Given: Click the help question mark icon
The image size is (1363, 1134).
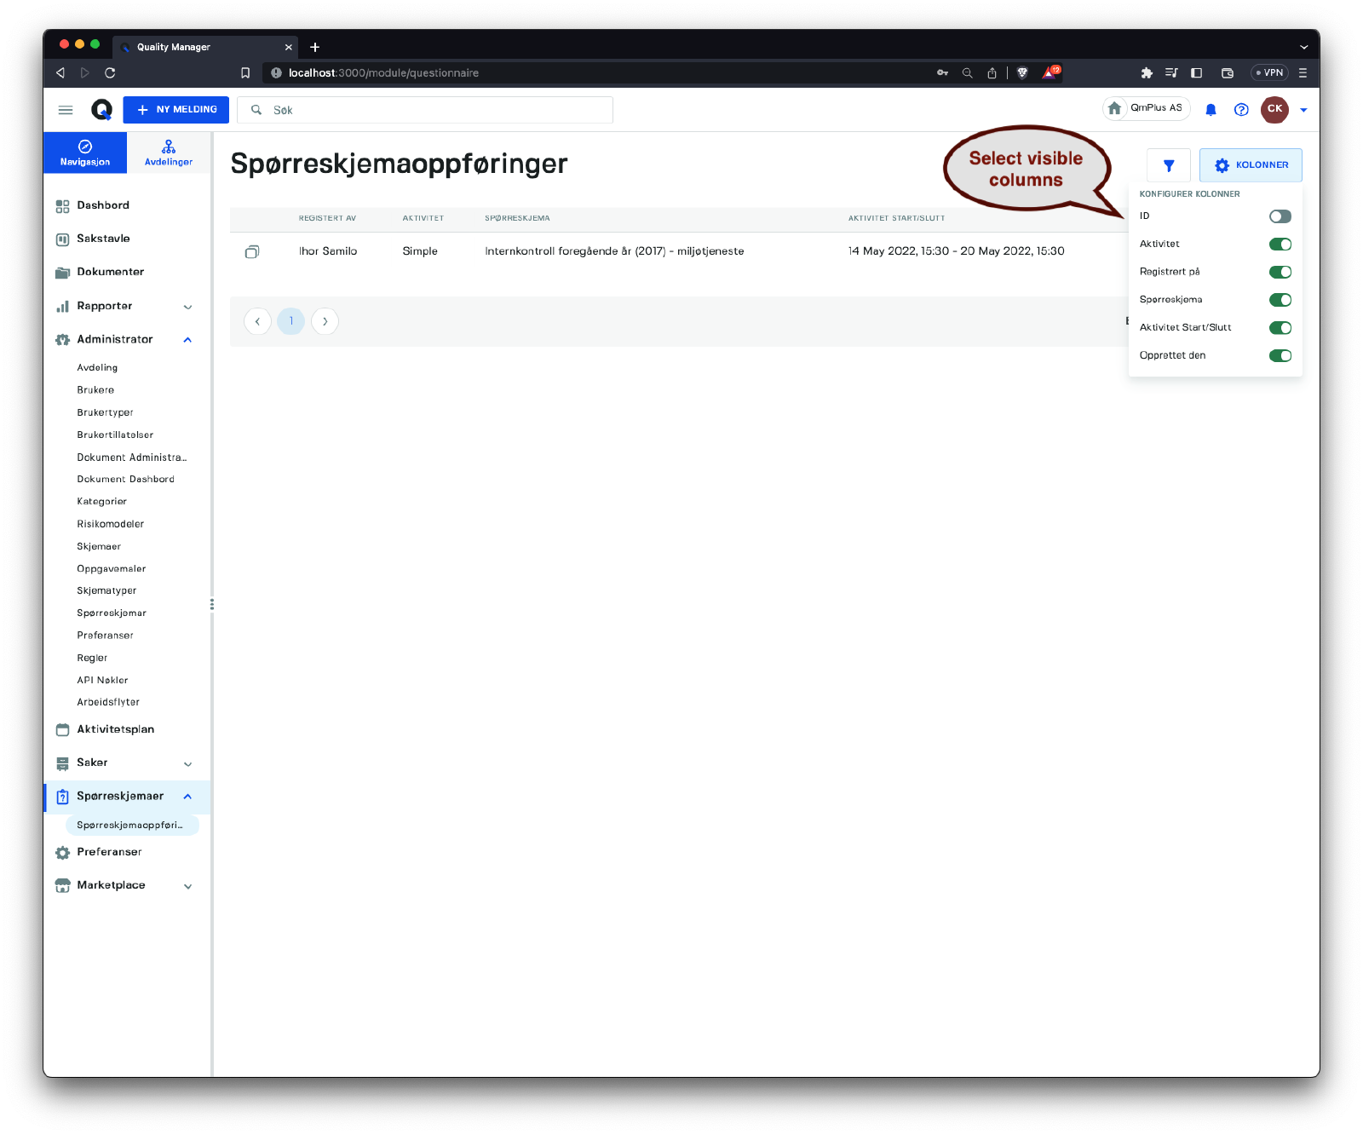Looking at the screenshot, I should click(1241, 109).
